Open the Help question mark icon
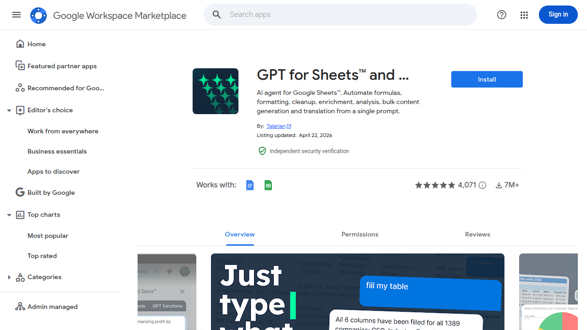 (502, 15)
